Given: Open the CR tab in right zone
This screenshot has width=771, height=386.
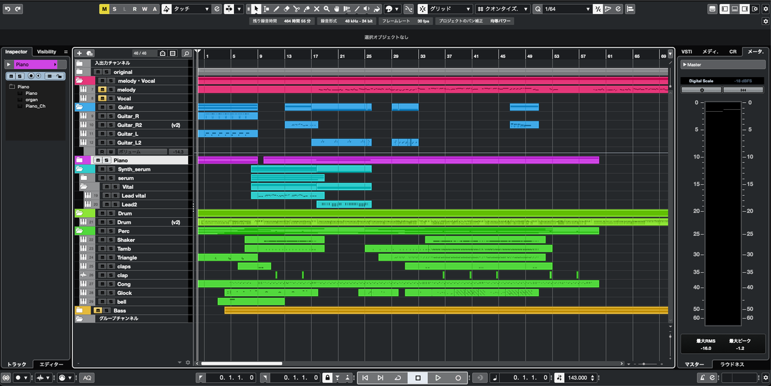Looking at the screenshot, I should [732, 51].
